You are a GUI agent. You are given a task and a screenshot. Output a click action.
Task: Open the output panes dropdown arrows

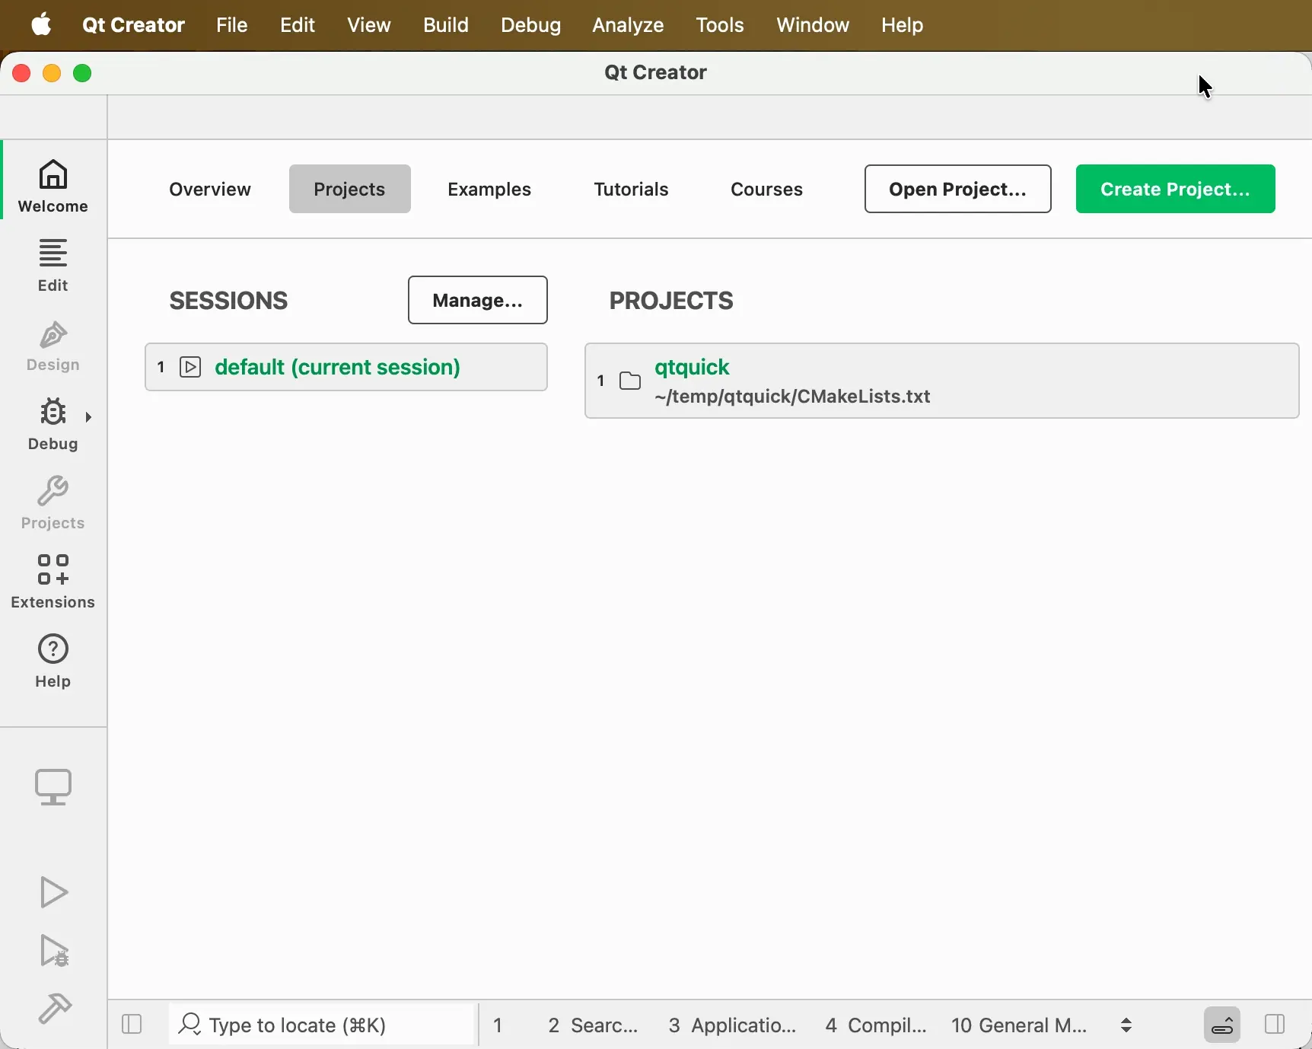[x=1126, y=1025]
